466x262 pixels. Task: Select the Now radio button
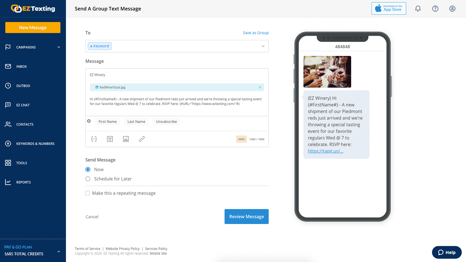click(x=88, y=169)
